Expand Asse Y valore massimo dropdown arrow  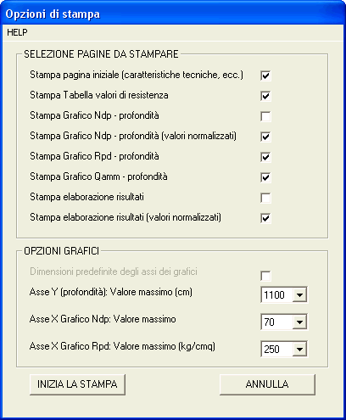coord(299,295)
